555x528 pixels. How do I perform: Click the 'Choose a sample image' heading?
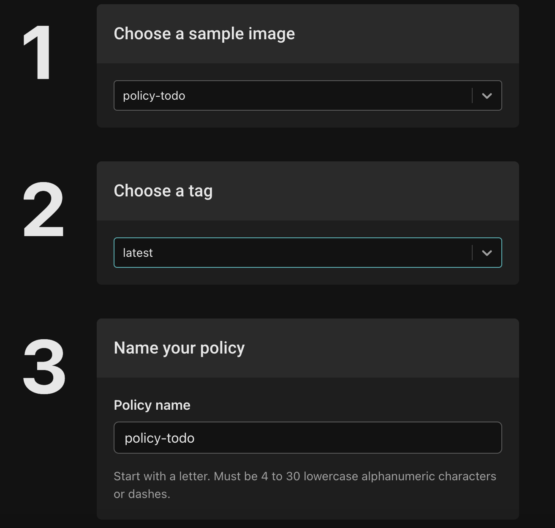point(204,34)
